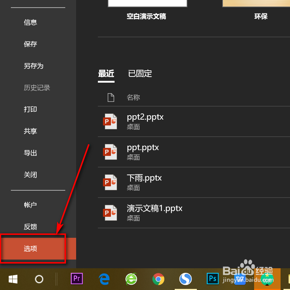Select the 空白演示文稿 template thumbnail
This screenshot has width=290, height=290.
(x=148, y=3)
